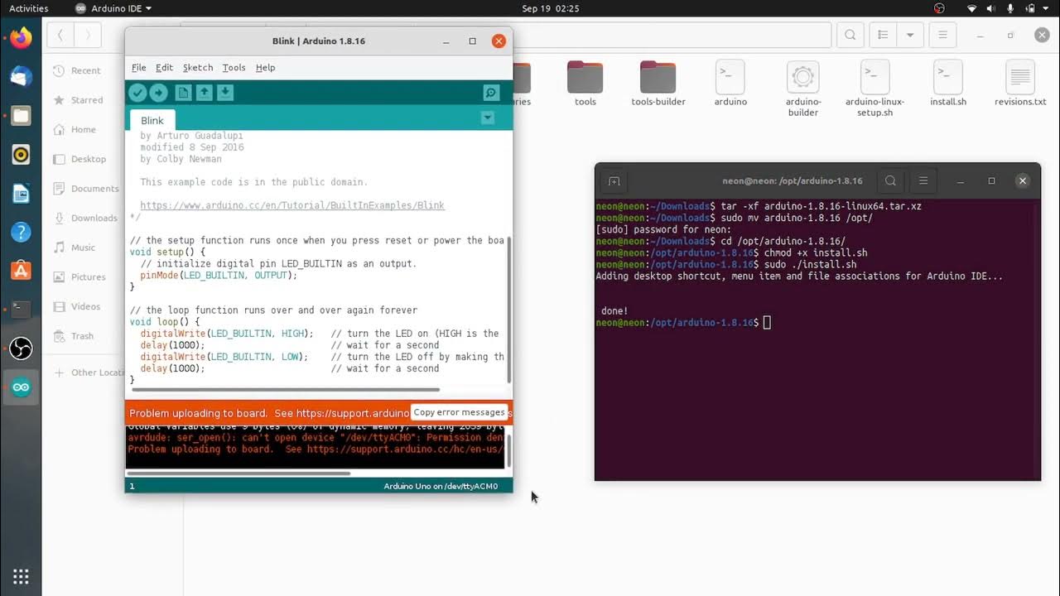Open the terminal hamburger menu
Screen dimensions: 1060x596
[x=923, y=180]
